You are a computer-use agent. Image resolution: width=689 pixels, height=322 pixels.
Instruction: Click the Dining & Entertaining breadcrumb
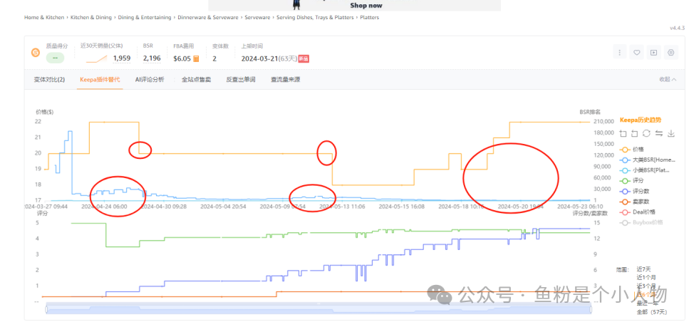(x=145, y=18)
